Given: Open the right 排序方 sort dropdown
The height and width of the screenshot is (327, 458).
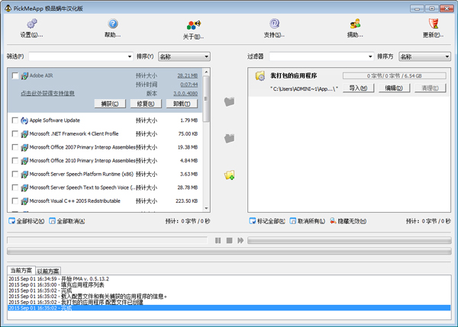Looking at the screenshot, I should [x=425, y=56].
